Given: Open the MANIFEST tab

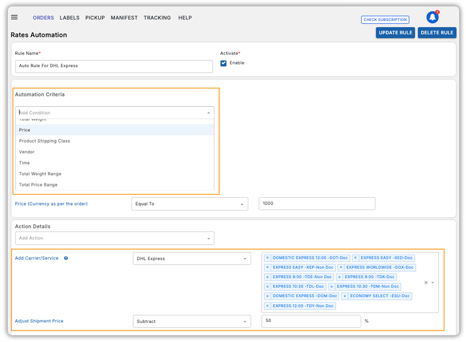Looking at the screenshot, I should [124, 18].
